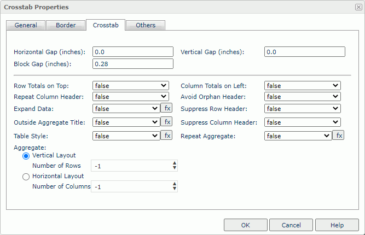Expand the Row Totals on Top dropdown
The height and width of the screenshot is (235, 365).
pos(131,86)
